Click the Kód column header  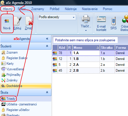click(x=62, y=48)
